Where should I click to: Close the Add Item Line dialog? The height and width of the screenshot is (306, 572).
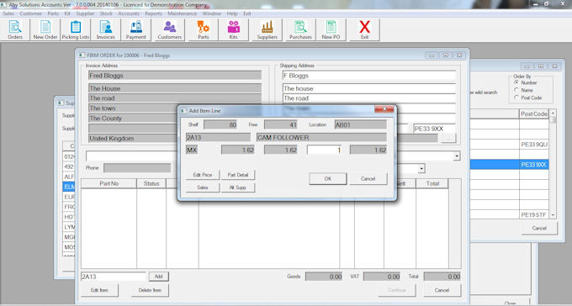[x=384, y=109]
